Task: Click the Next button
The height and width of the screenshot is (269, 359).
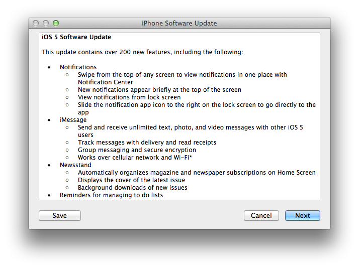Action: [303, 215]
